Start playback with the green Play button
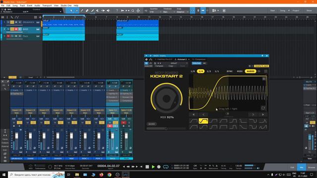Image resolution: width=317 pixels, height=178 pixels. (153, 167)
